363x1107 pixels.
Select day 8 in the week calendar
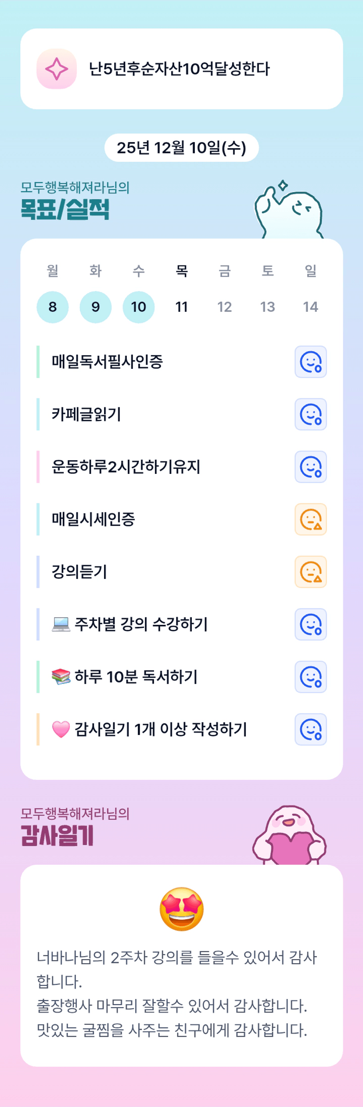[x=53, y=307]
